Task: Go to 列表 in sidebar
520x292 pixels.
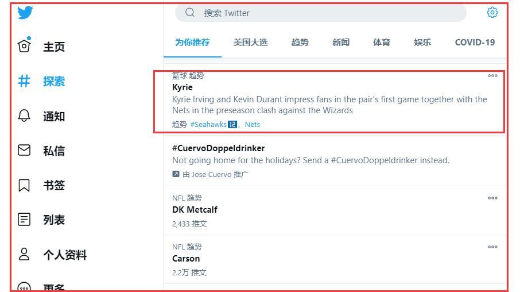Action: click(x=54, y=220)
